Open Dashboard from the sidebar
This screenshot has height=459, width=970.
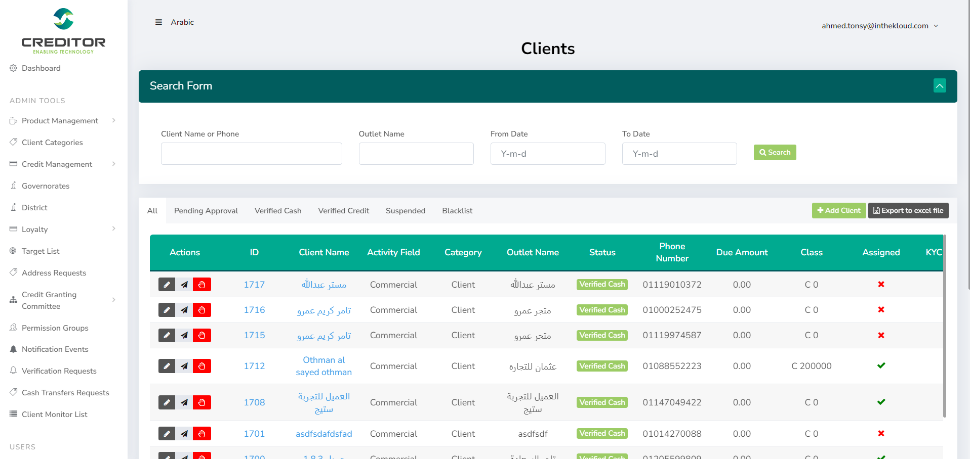click(41, 68)
